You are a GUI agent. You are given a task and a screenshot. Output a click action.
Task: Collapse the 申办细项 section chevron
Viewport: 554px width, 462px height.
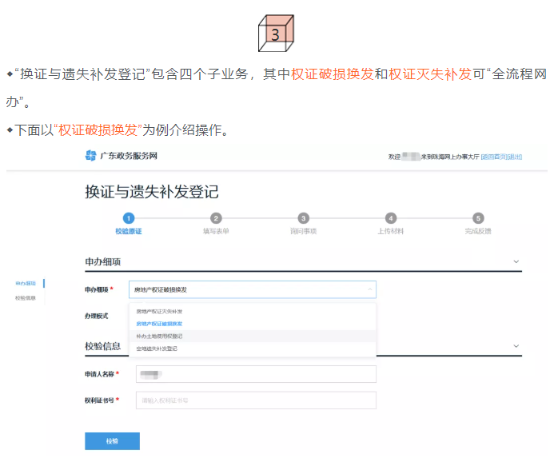(x=516, y=261)
